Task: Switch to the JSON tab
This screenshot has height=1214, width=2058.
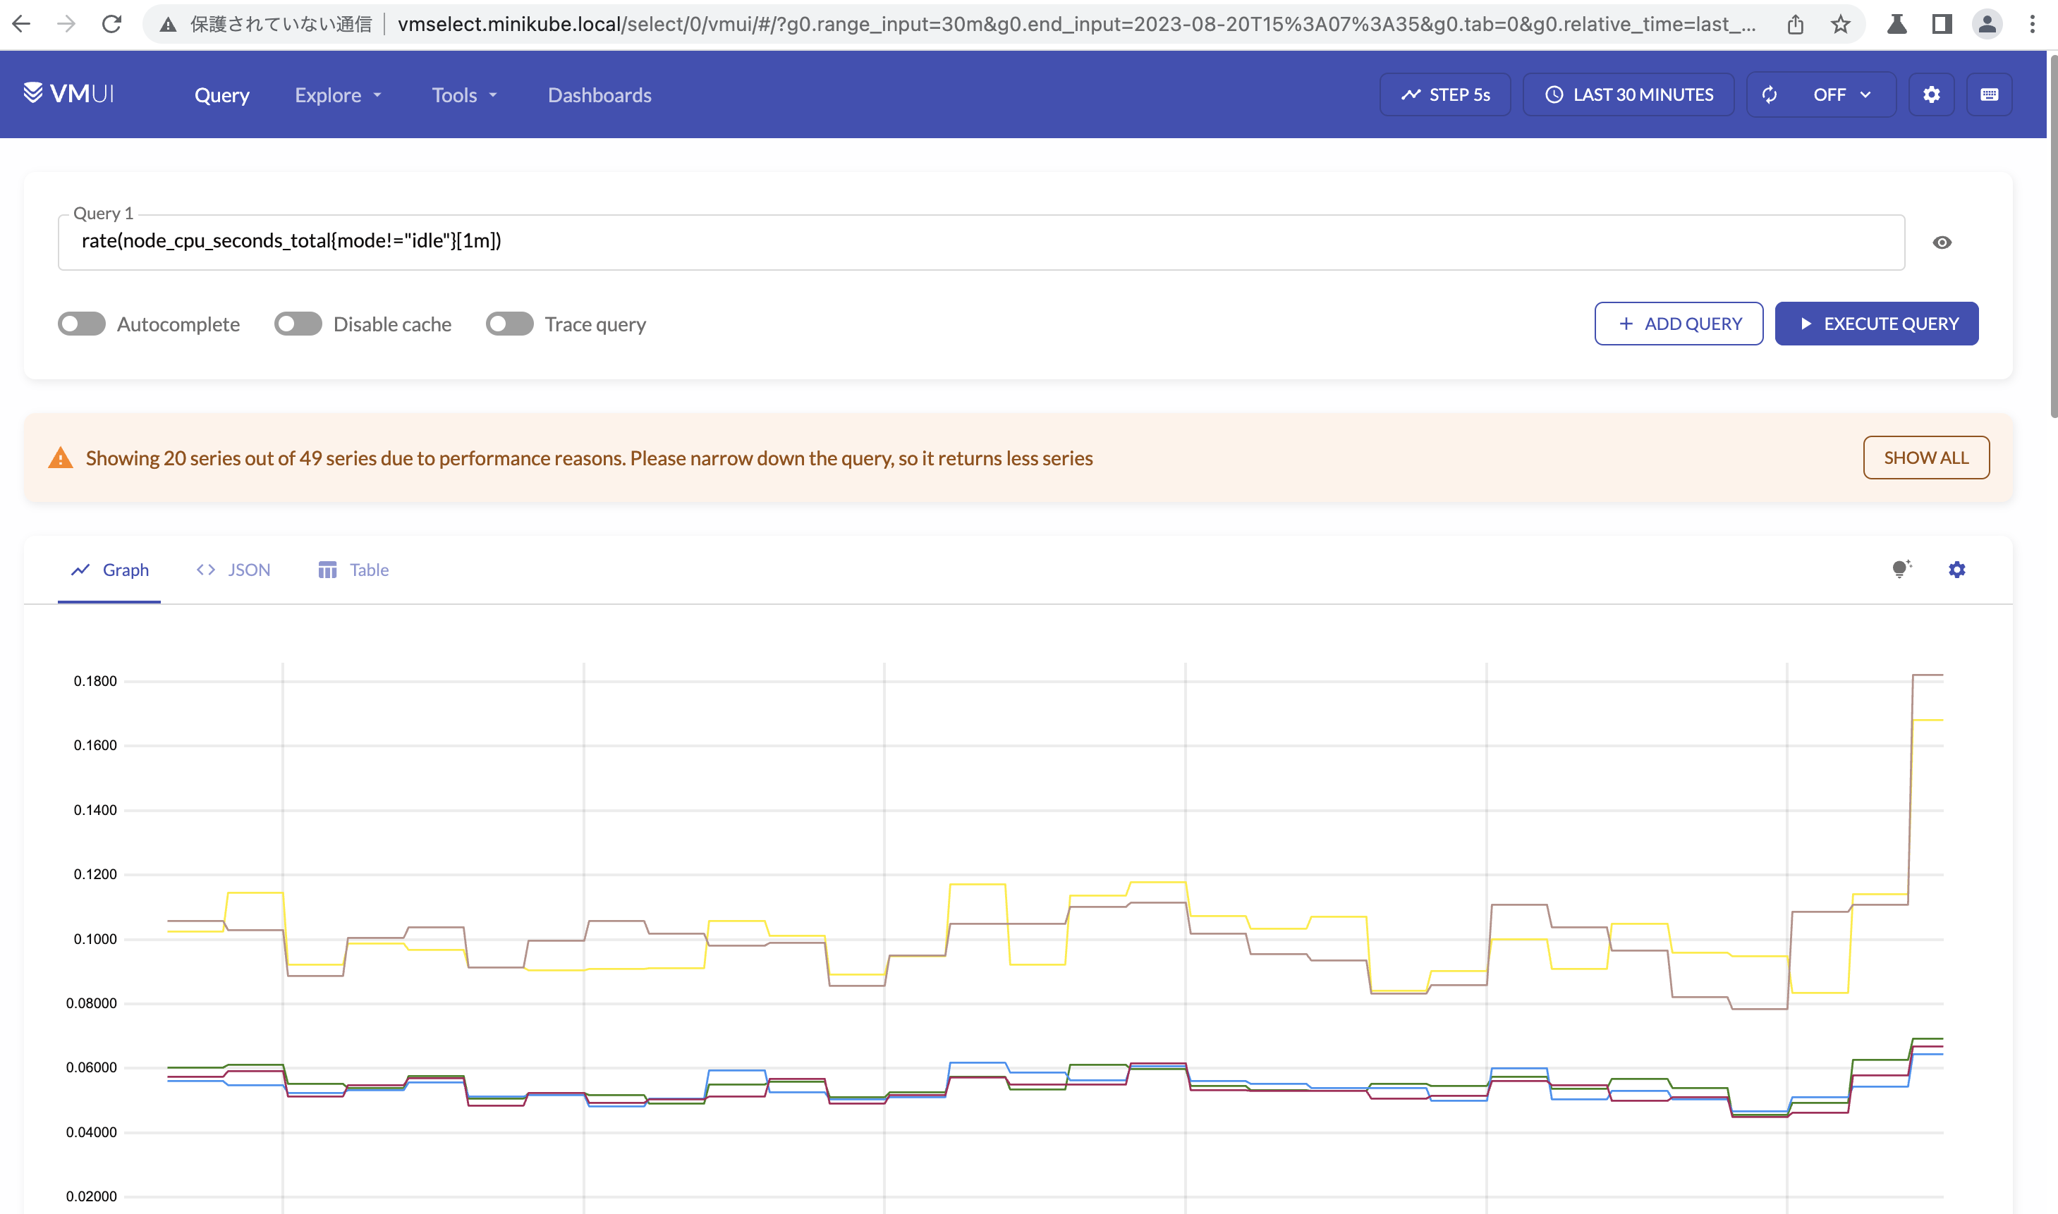Action: click(233, 570)
